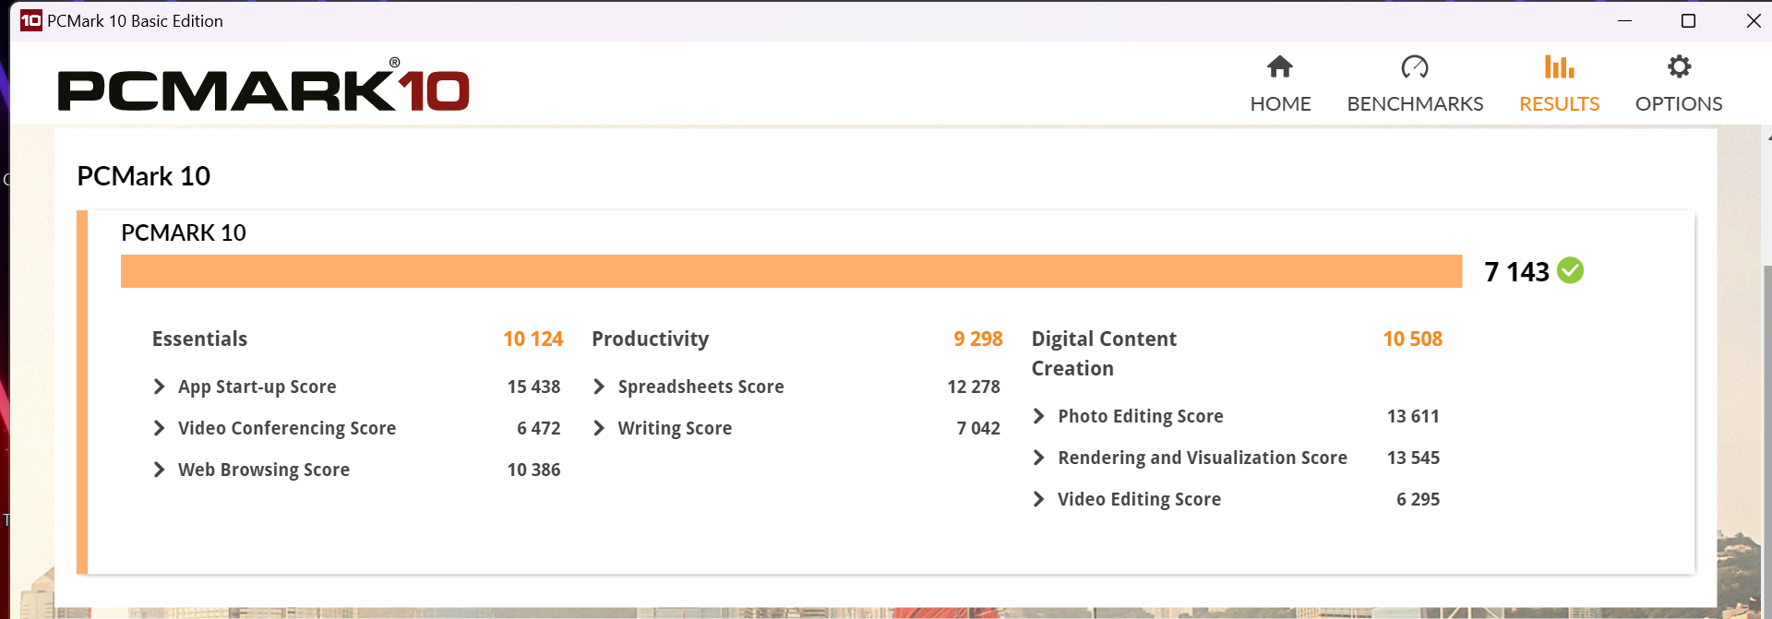The width and height of the screenshot is (1772, 619).
Task: Click the Digital Content Creation score 10 508
Action: point(1412,339)
